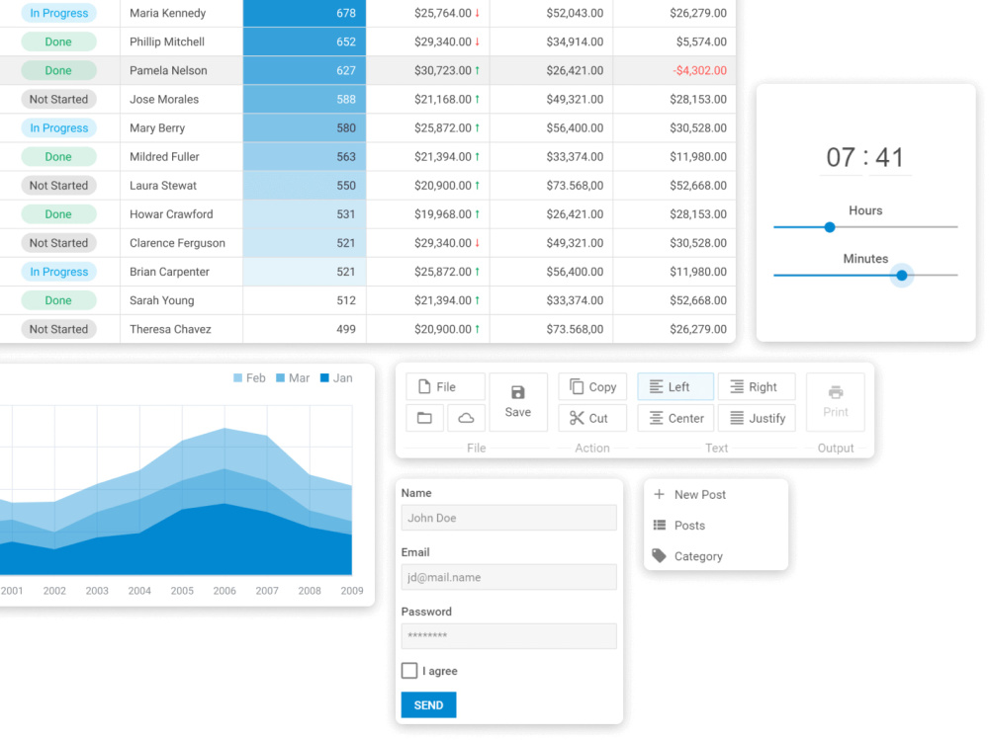The height and width of the screenshot is (740, 989).
Task: Click the Hours slider handle
Action: (x=830, y=227)
